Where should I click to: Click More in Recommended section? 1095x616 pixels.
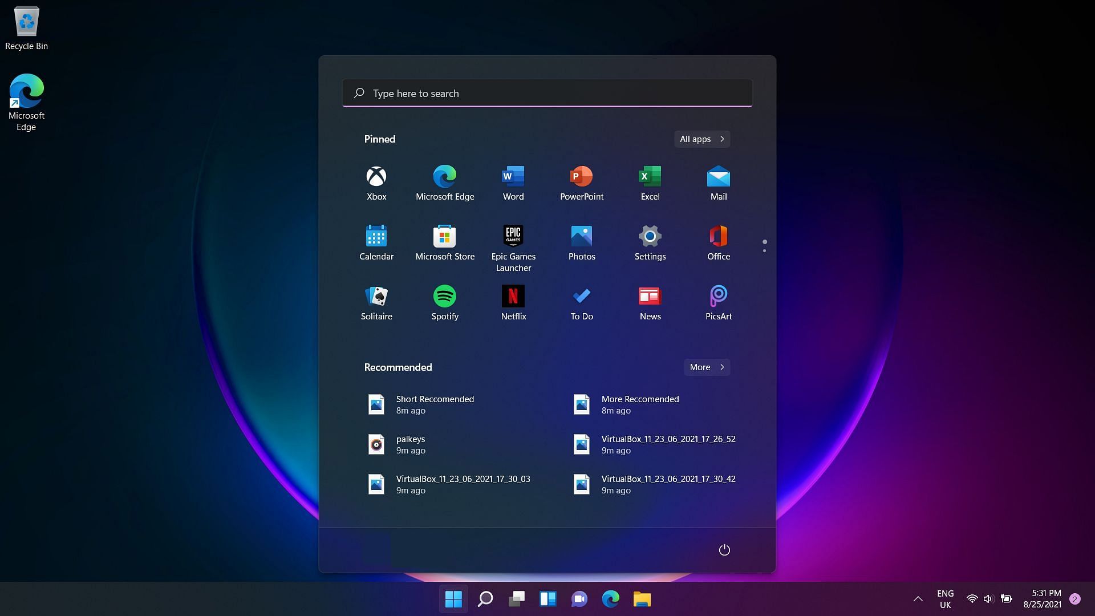(706, 366)
